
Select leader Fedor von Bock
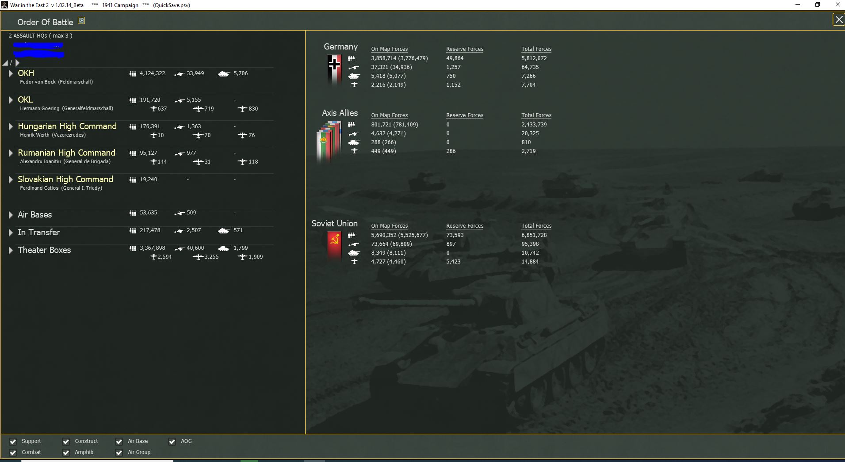(56, 82)
